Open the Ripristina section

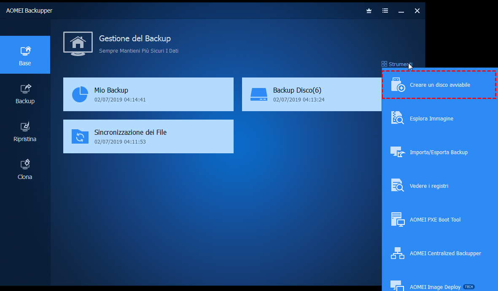[25, 131]
